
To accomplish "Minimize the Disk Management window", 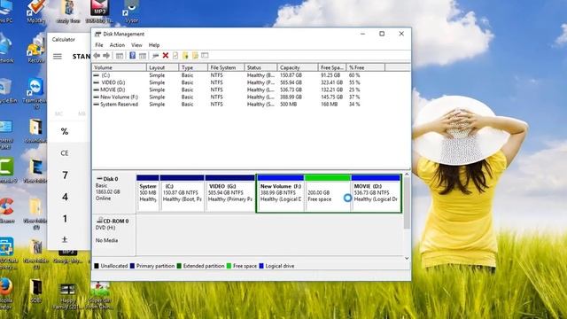I will click(x=362, y=34).
